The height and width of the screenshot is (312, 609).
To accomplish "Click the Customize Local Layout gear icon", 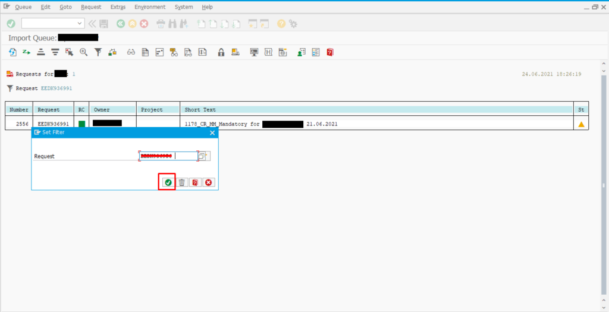I will coord(293,24).
